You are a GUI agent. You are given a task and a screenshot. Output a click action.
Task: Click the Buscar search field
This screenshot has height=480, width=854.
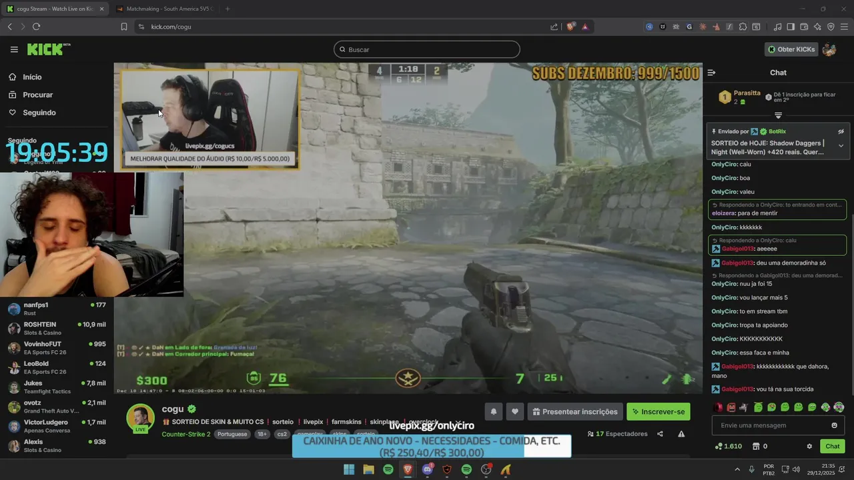(x=427, y=49)
